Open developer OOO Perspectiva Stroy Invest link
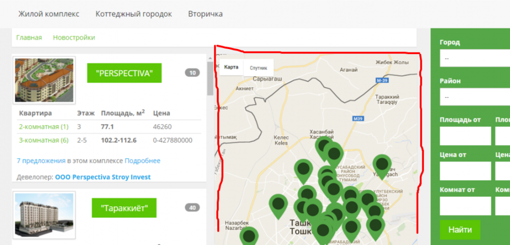This screenshot has height=245, width=510. click(103, 177)
